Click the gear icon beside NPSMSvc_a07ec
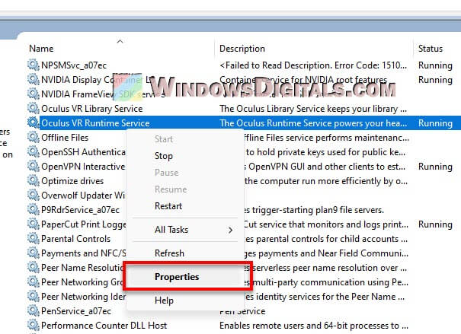The width and height of the screenshot is (461, 334). pyautogui.click(x=34, y=65)
